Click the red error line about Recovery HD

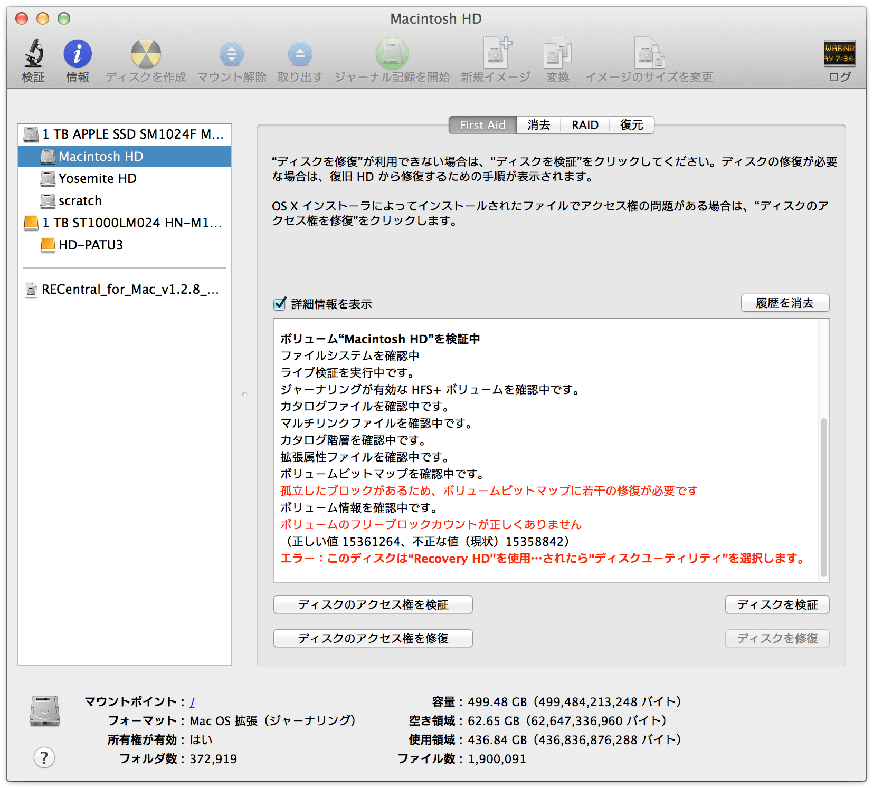[x=542, y=559]
